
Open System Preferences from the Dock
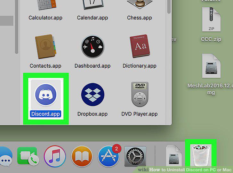135,156
